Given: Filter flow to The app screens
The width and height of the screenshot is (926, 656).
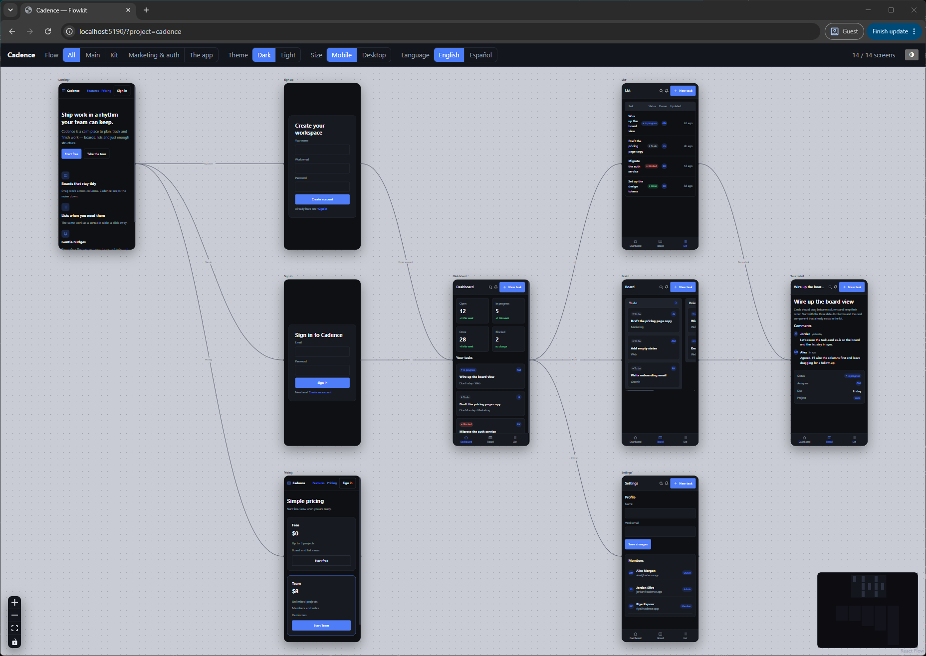Looking at the screenshot, I should pos(201,55).
